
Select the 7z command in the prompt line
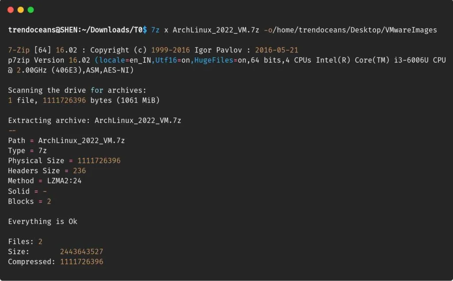click(x=155, y=30)
